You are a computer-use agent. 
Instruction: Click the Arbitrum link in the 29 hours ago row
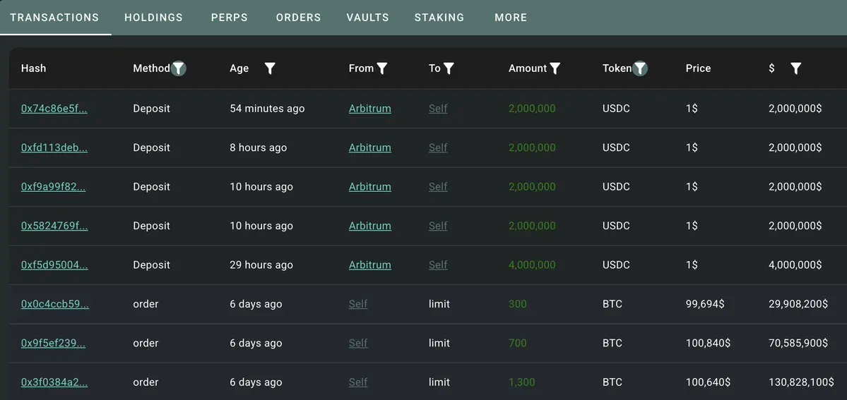[369, 265]
